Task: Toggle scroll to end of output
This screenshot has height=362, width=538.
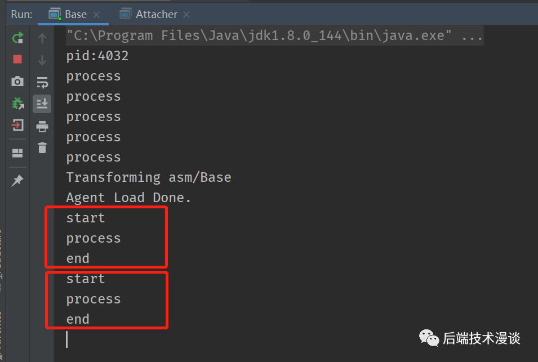Action: coord(42,104)
